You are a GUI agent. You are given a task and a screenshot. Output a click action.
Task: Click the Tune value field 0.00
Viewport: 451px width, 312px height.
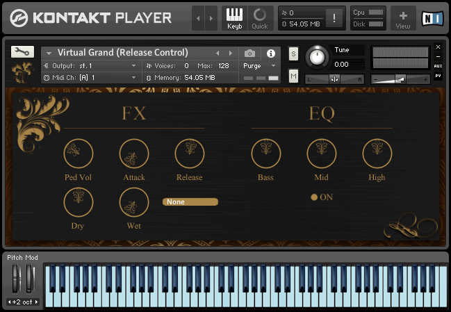tap(349, 65)
